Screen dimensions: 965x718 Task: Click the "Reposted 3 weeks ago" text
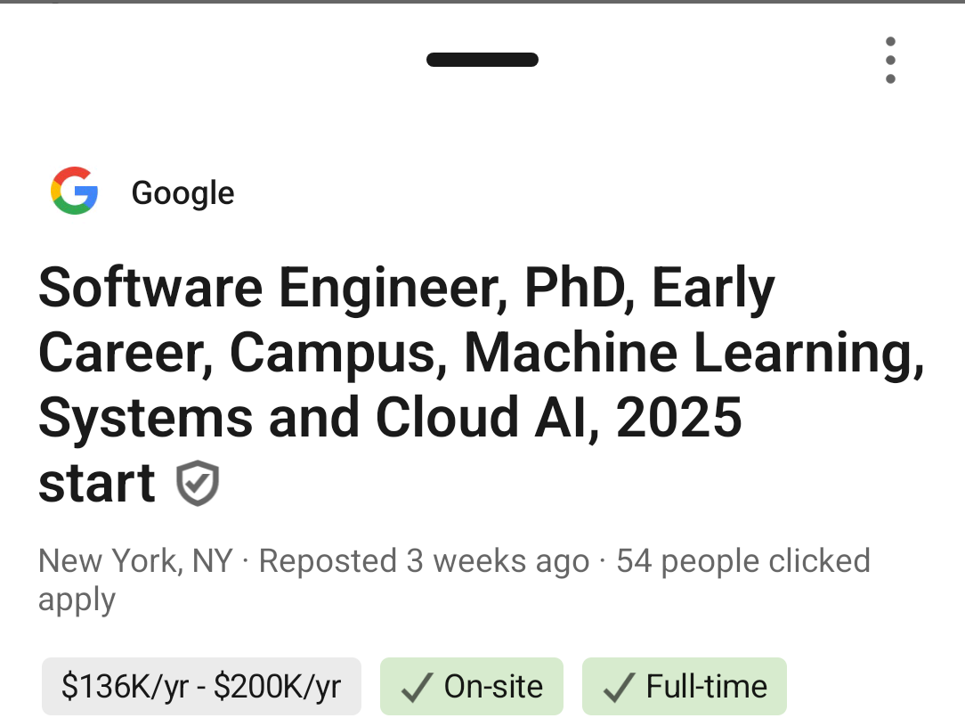coord(424,561)
